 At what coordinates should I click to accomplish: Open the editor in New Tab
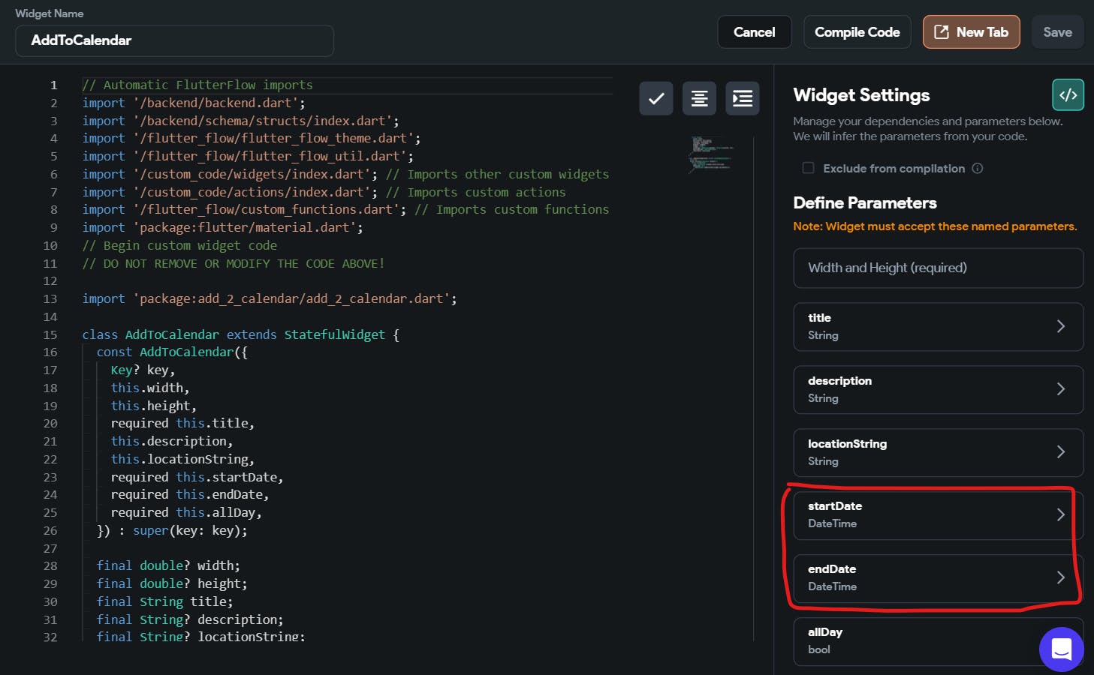970,32
